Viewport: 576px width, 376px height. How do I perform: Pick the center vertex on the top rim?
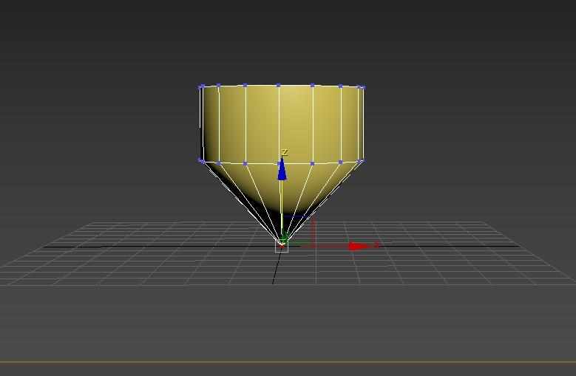point(279,85)
